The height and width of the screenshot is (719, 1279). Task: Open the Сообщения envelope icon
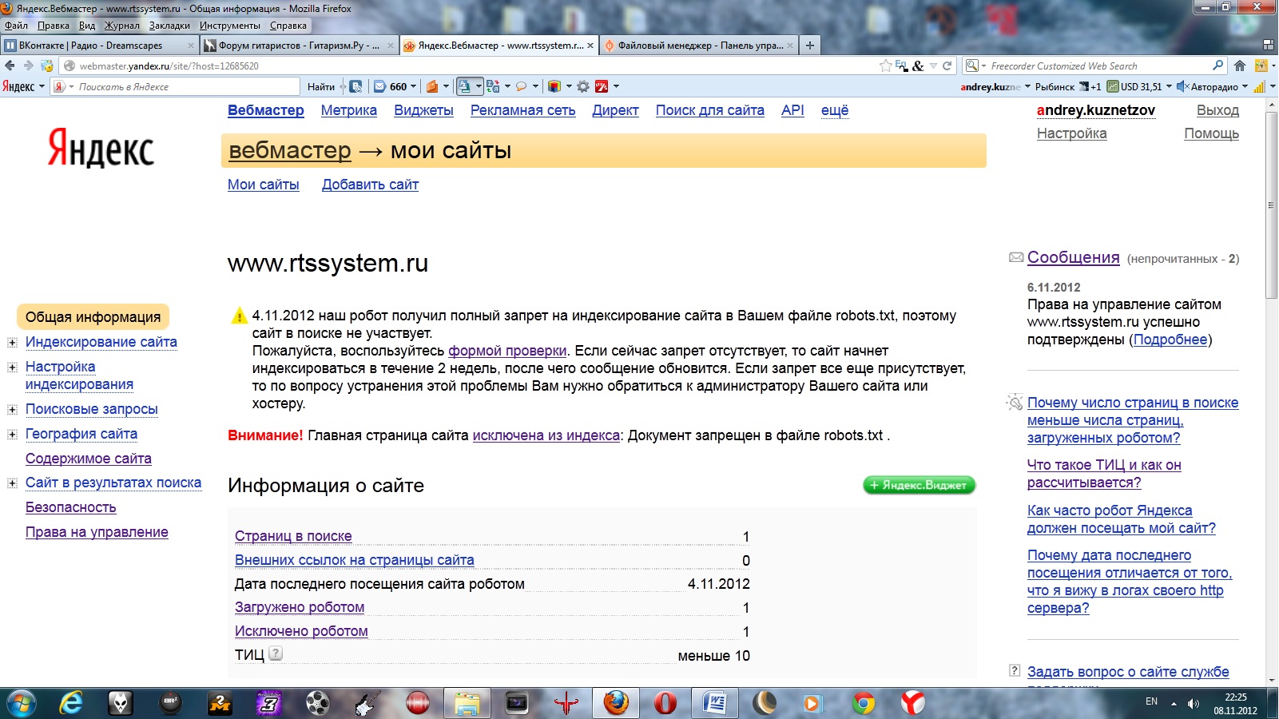(x=1016, y=257)
